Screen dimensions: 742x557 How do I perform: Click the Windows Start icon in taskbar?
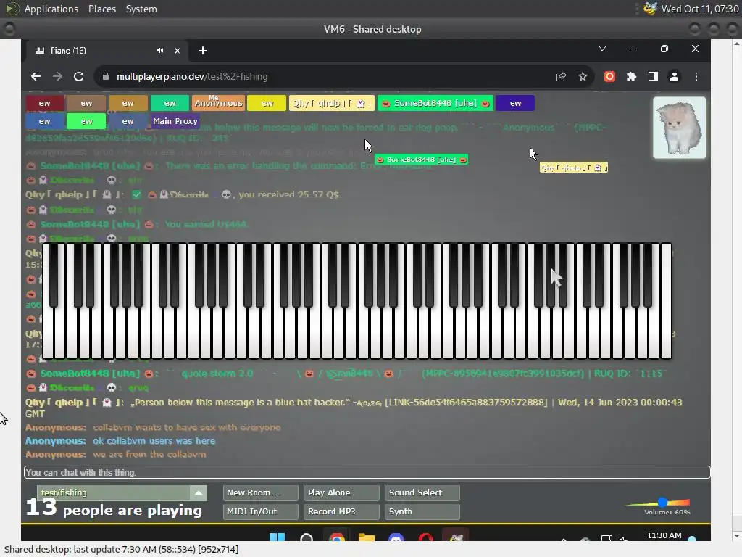[x=278, y=537]
